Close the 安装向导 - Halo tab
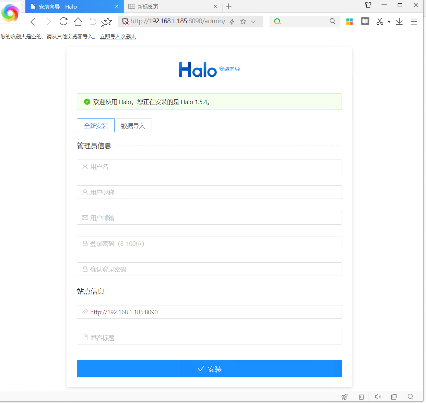 [117, 6]
